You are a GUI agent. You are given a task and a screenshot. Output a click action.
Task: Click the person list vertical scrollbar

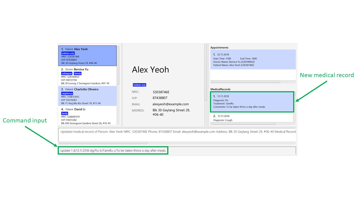(118, 66)
